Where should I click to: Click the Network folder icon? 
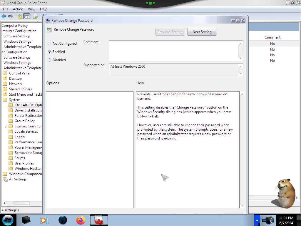coord(5,84)
